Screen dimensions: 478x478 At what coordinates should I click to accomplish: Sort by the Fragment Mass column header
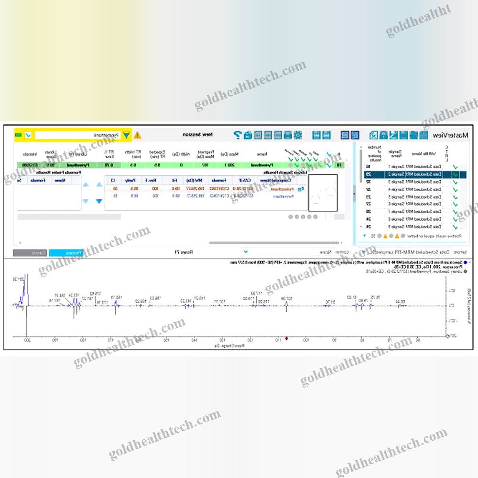coord(205,154)
